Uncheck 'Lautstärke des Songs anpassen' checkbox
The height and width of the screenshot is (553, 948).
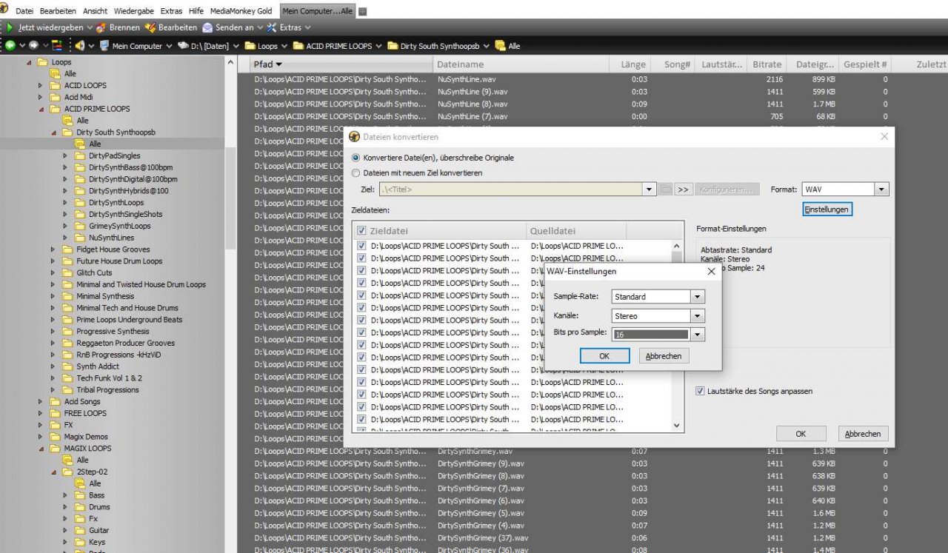pyautogui.click(x=700, y=391)
